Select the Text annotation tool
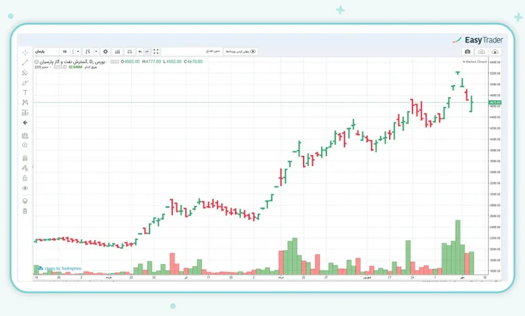The width and height of the screenshot is (525, 316). click(x=25, y=93)
